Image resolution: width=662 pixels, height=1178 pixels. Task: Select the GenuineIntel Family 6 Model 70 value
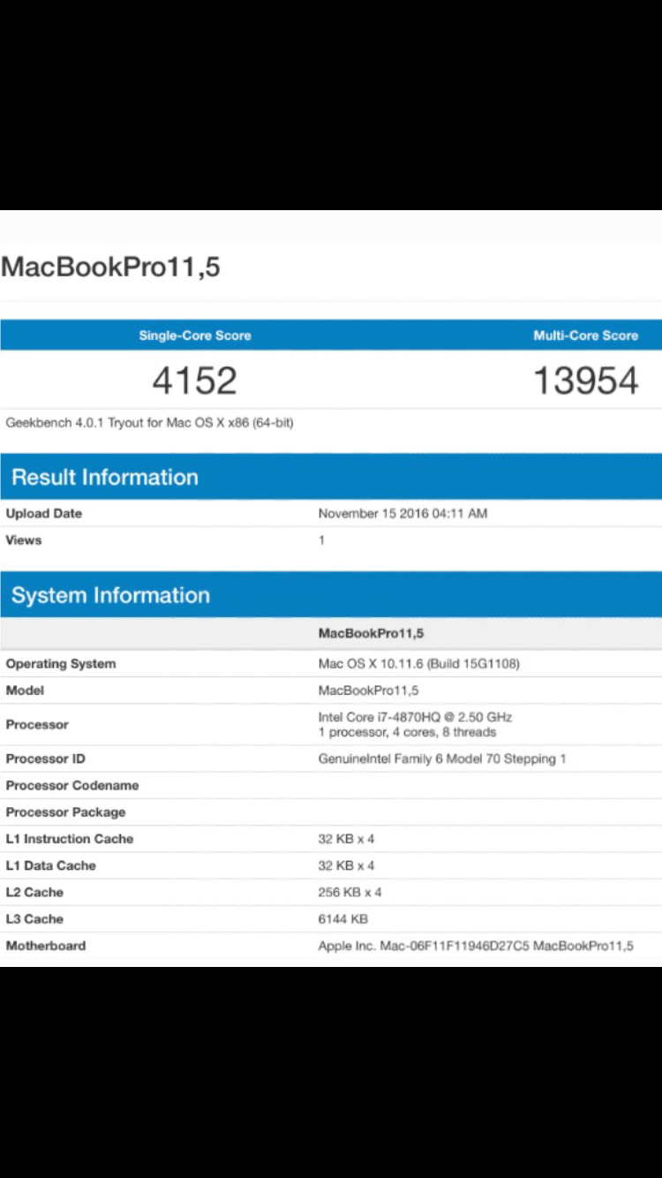[442, 759]
